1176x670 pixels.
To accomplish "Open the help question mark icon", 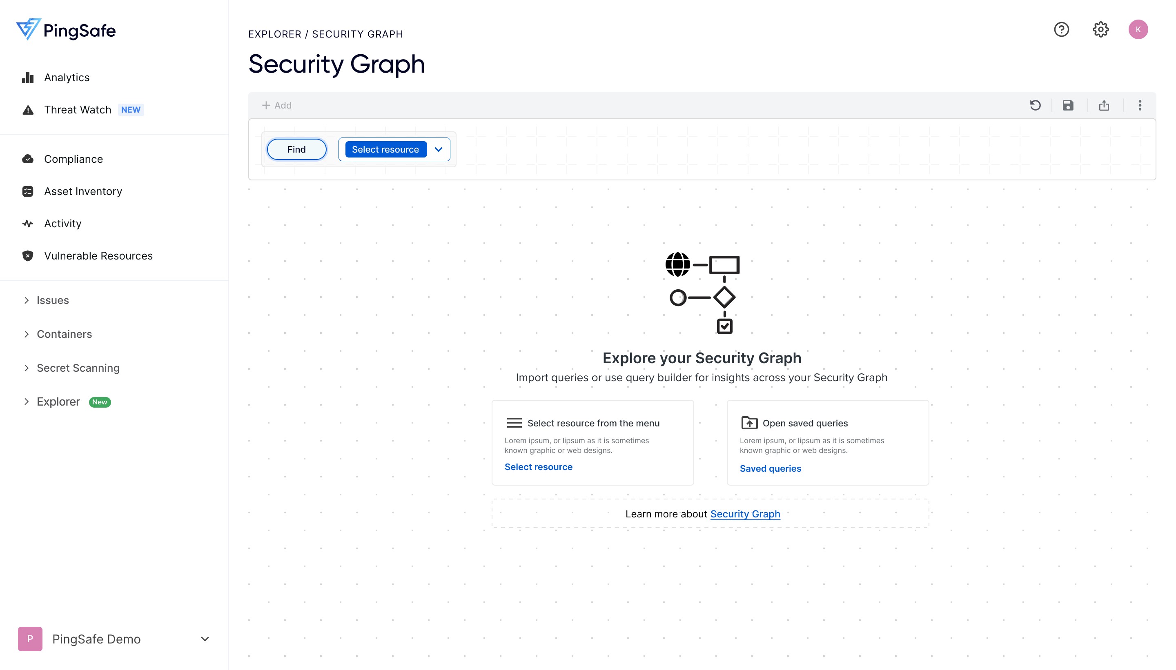I will point(1061,29).
